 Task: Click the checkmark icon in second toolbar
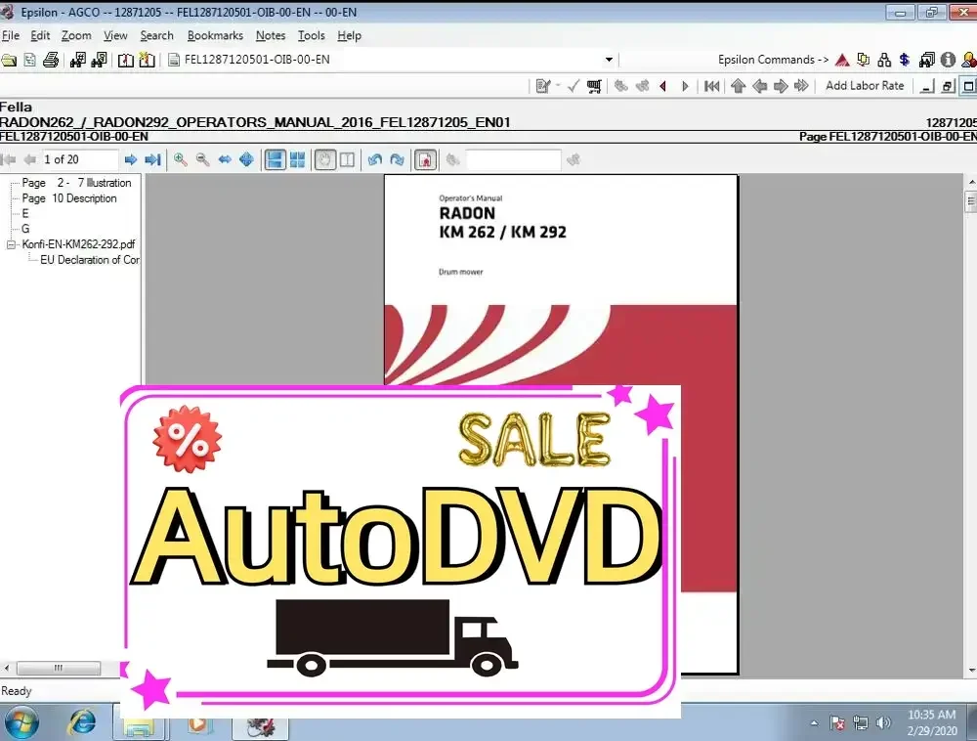573,86
